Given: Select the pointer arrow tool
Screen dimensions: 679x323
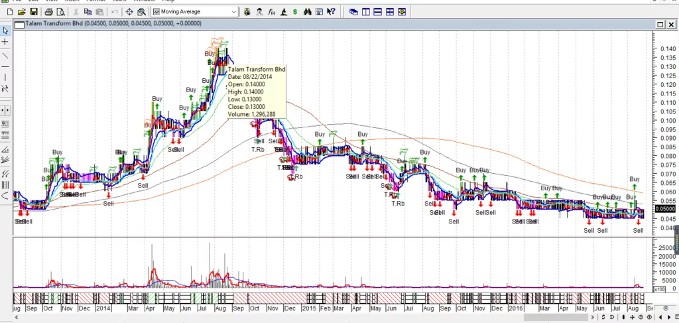Looking at the screenshot, I should [5, 31].
